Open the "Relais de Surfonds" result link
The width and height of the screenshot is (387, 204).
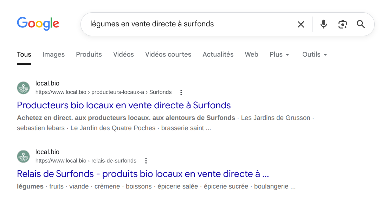pos(143,174)
